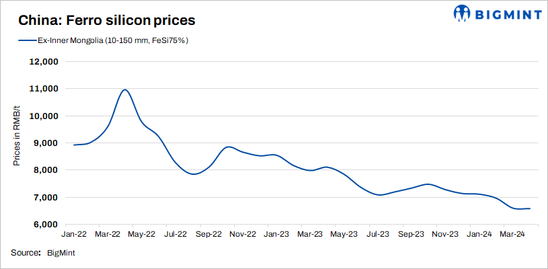Click the Sep-23 x-axis label
Screen dimensions: 548x269
[411, 235]
